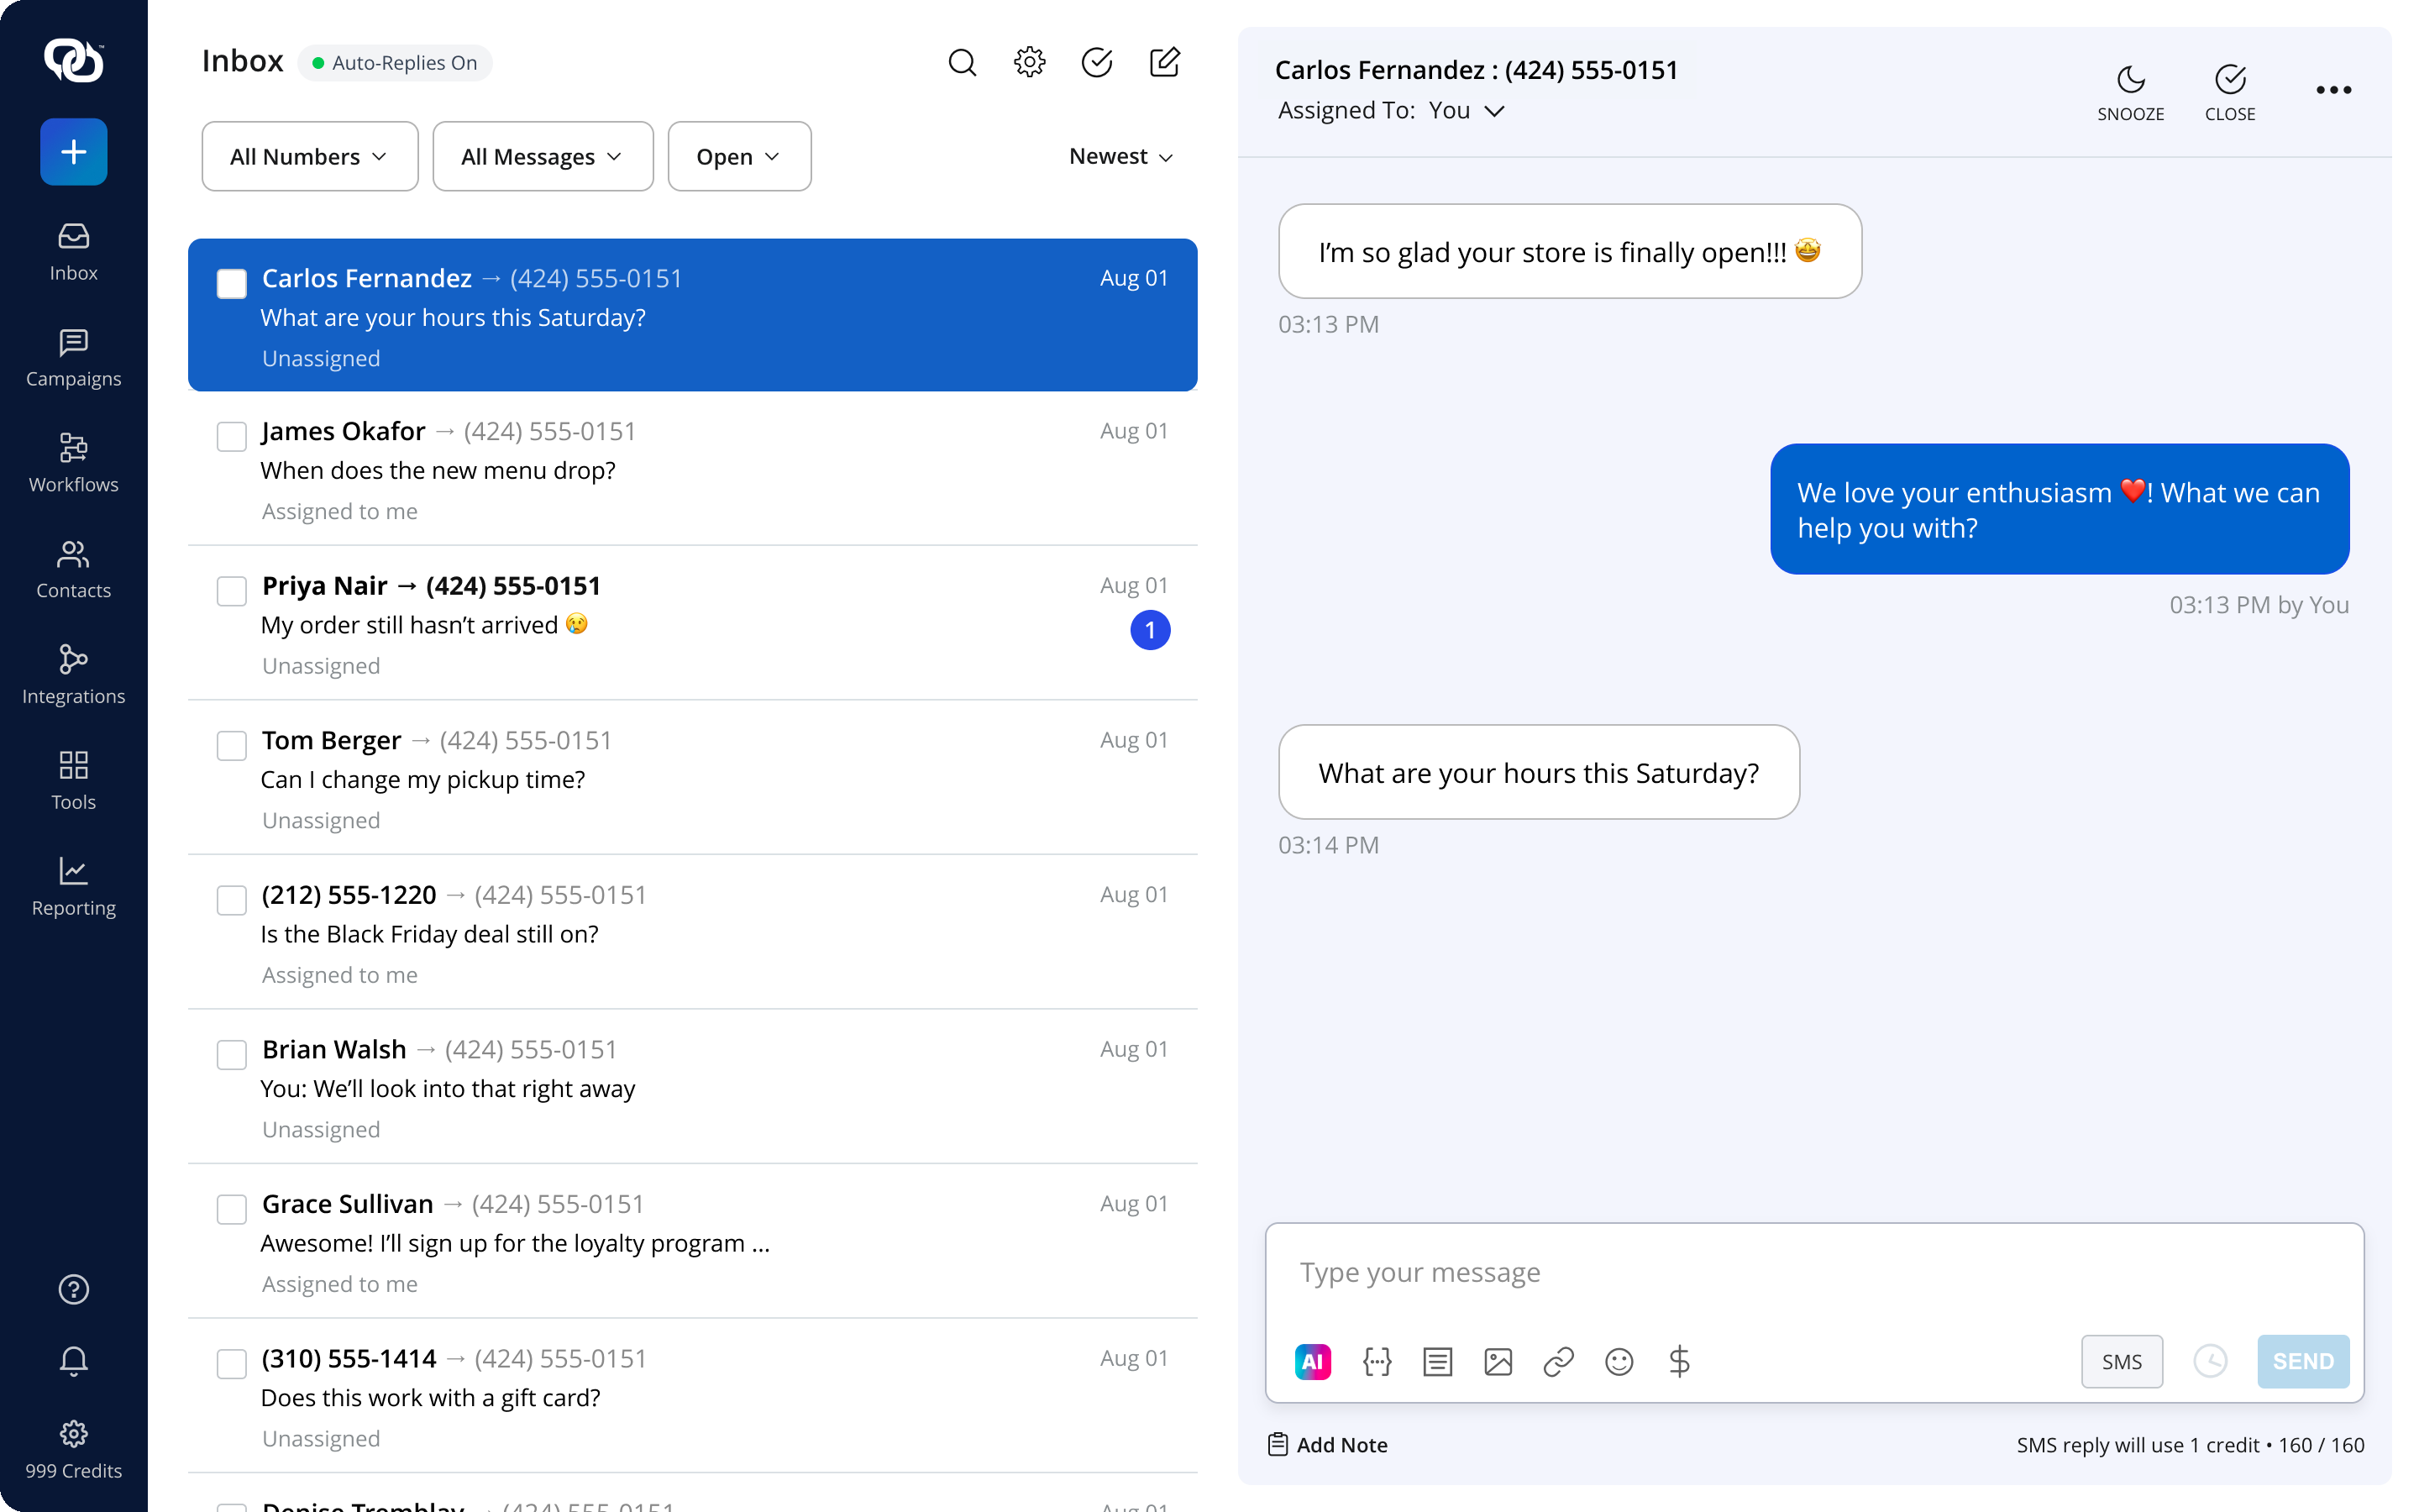Click "I'm so glad your store" message bubble
Screen dimensions: 2419x1512
click(1569, 251)
